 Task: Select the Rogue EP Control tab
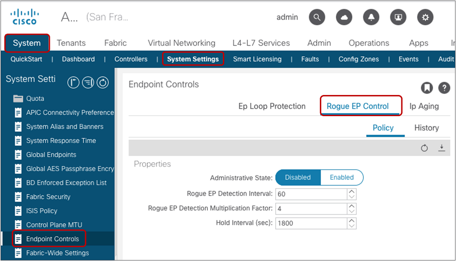358,106
